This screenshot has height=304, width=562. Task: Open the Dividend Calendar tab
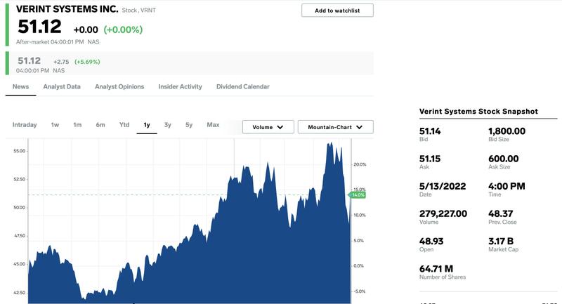242,86
